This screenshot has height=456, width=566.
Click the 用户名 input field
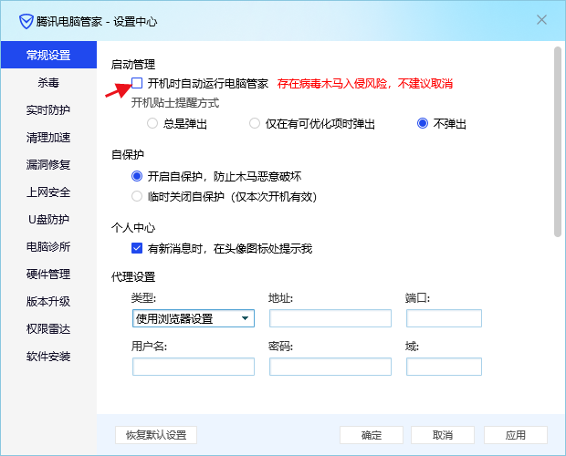tap(194, 367)
